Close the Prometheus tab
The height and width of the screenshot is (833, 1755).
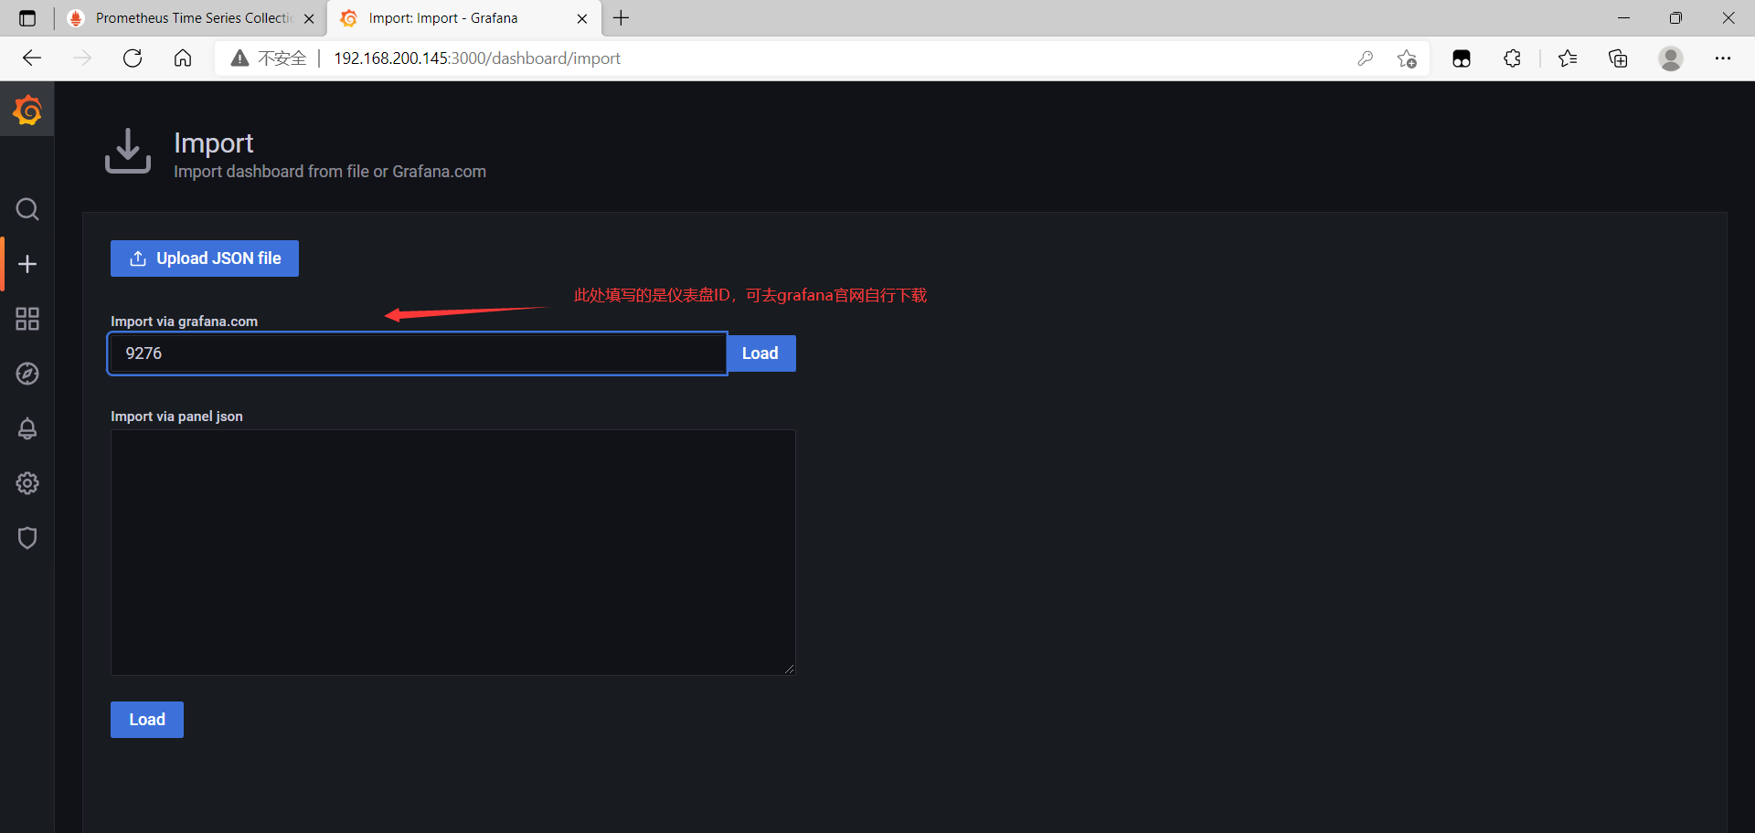pyautogui.click(x=309, y=18)
